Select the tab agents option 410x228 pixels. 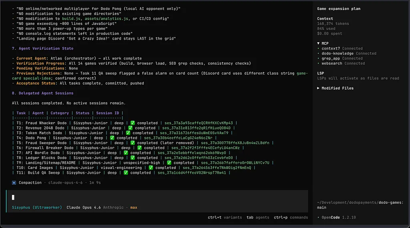(x=258, y=217)
